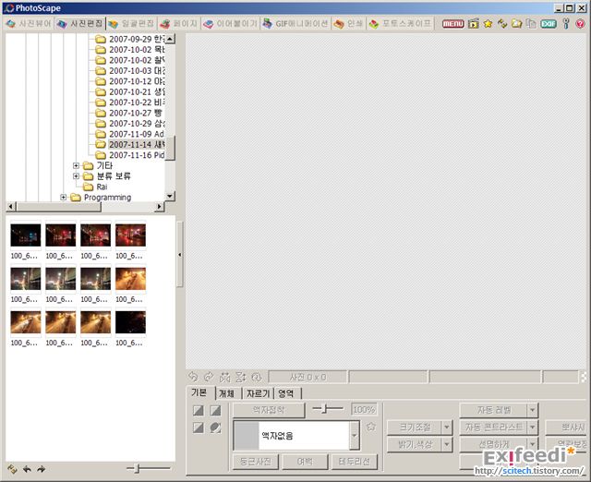Expand the 기타 folder node

76,165
